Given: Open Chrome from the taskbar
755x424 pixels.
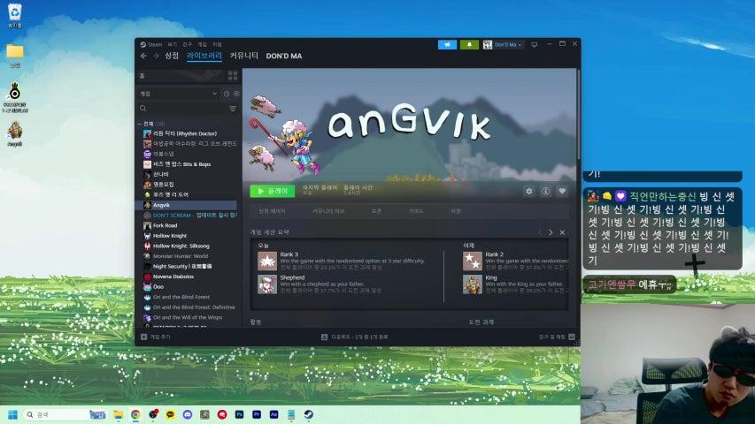Looking at the screenshot, I should 135,414.
